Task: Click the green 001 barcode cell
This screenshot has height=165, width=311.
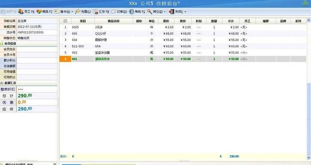Action: (83, 59)
